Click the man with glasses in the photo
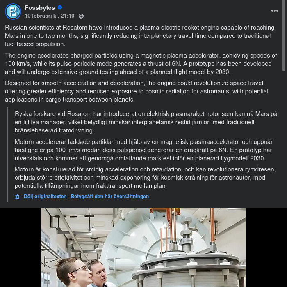The width and height of the screenshot is (287, 287). 73,273
